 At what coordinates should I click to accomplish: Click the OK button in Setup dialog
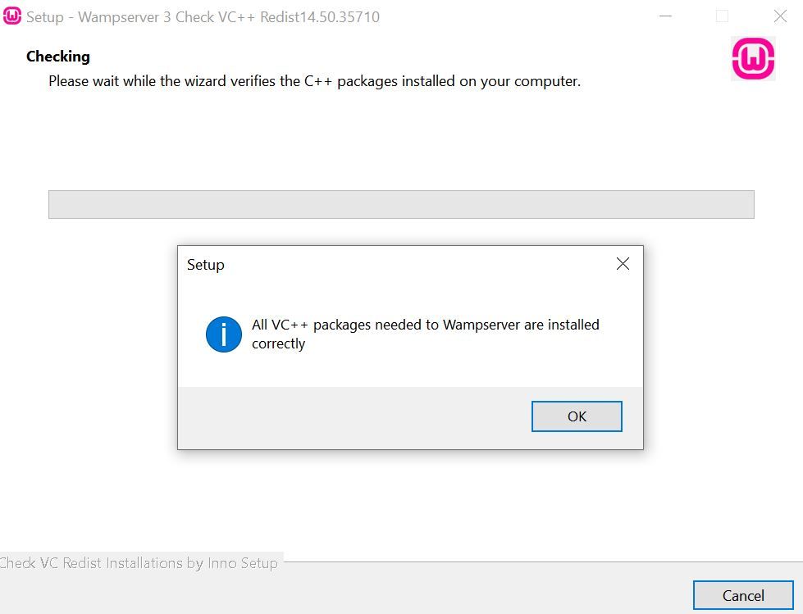click(577, 416)
